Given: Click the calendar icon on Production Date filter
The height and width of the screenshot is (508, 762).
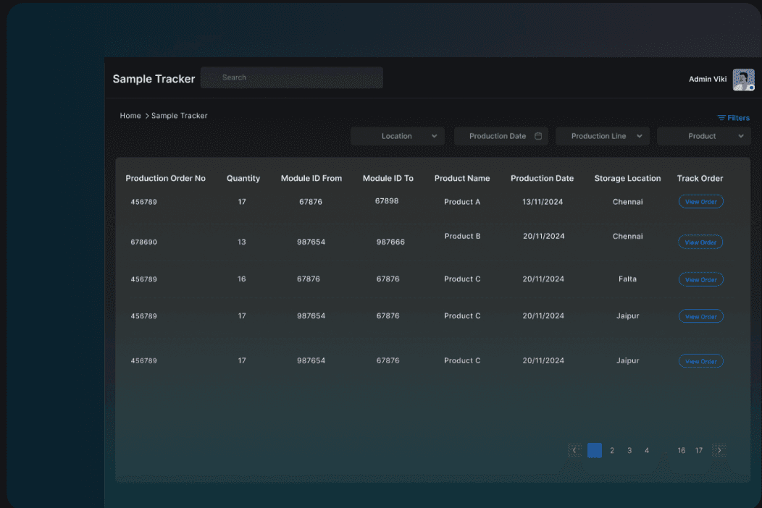Looking at the screenshot, I should (537, 135).
